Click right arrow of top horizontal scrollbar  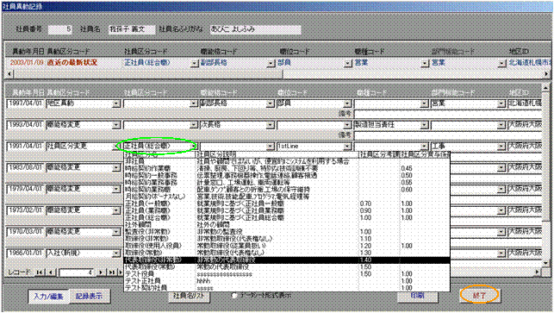[547, 74]
